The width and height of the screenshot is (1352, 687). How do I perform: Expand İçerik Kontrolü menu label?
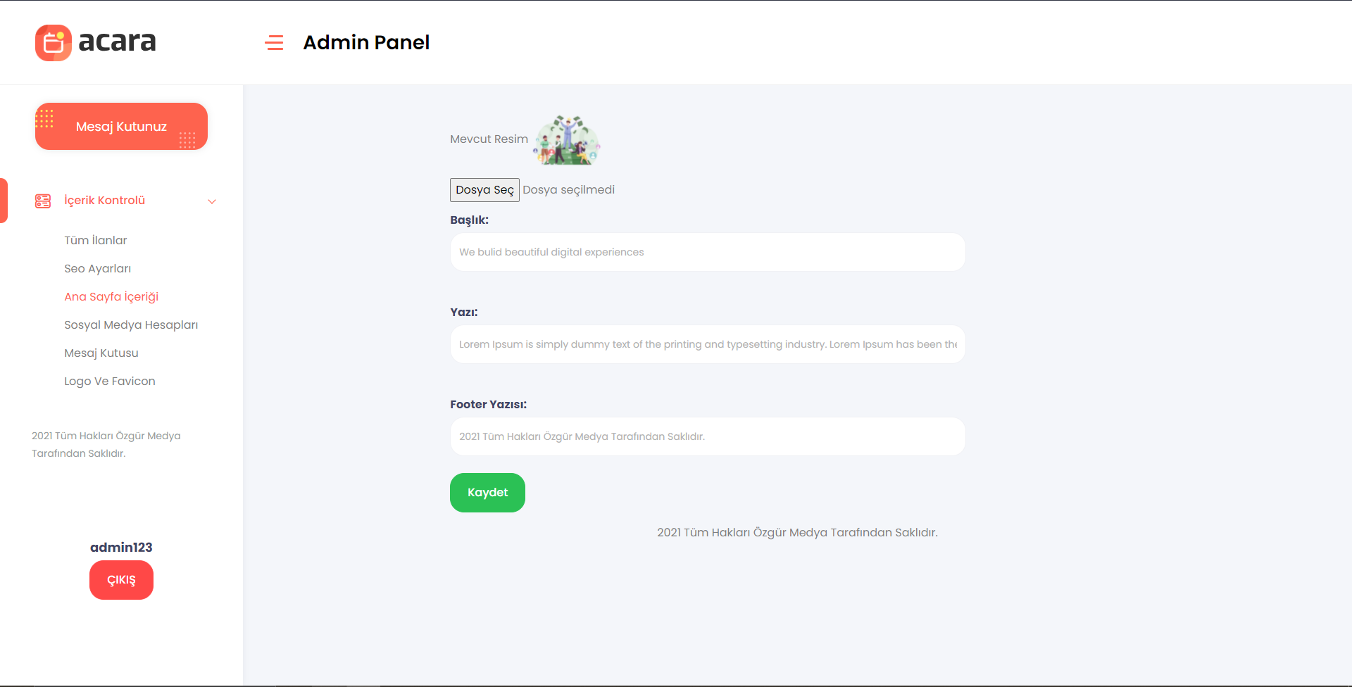click(x=105, y=201)
